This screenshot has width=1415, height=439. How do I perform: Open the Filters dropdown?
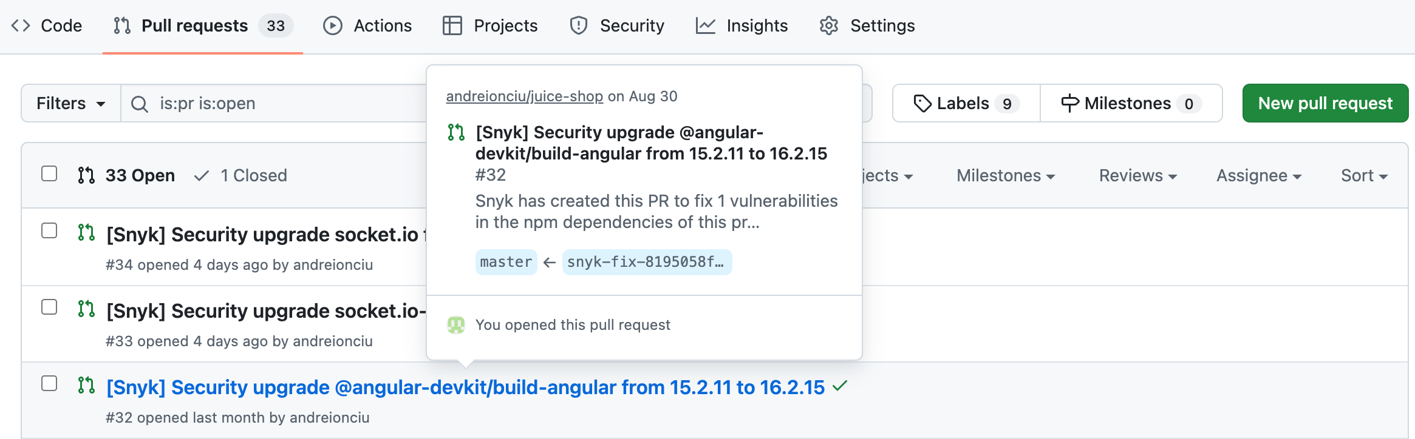point(70,104)
